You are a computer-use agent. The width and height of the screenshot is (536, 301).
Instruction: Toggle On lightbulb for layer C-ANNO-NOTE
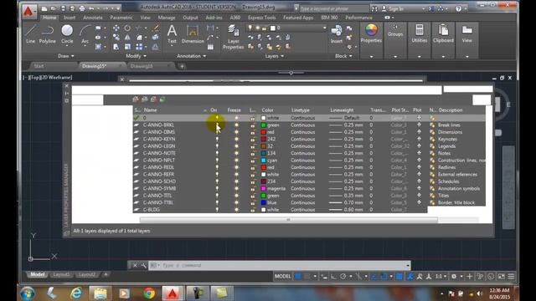click(217, 153)
